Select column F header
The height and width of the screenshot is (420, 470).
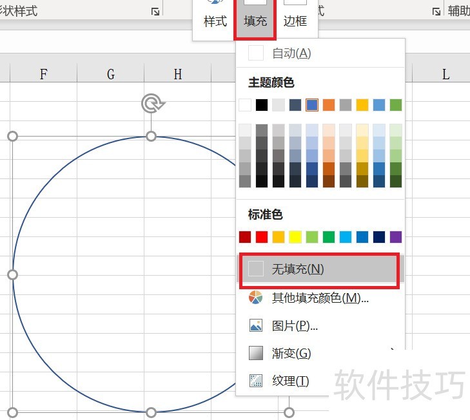click(43, 73)
